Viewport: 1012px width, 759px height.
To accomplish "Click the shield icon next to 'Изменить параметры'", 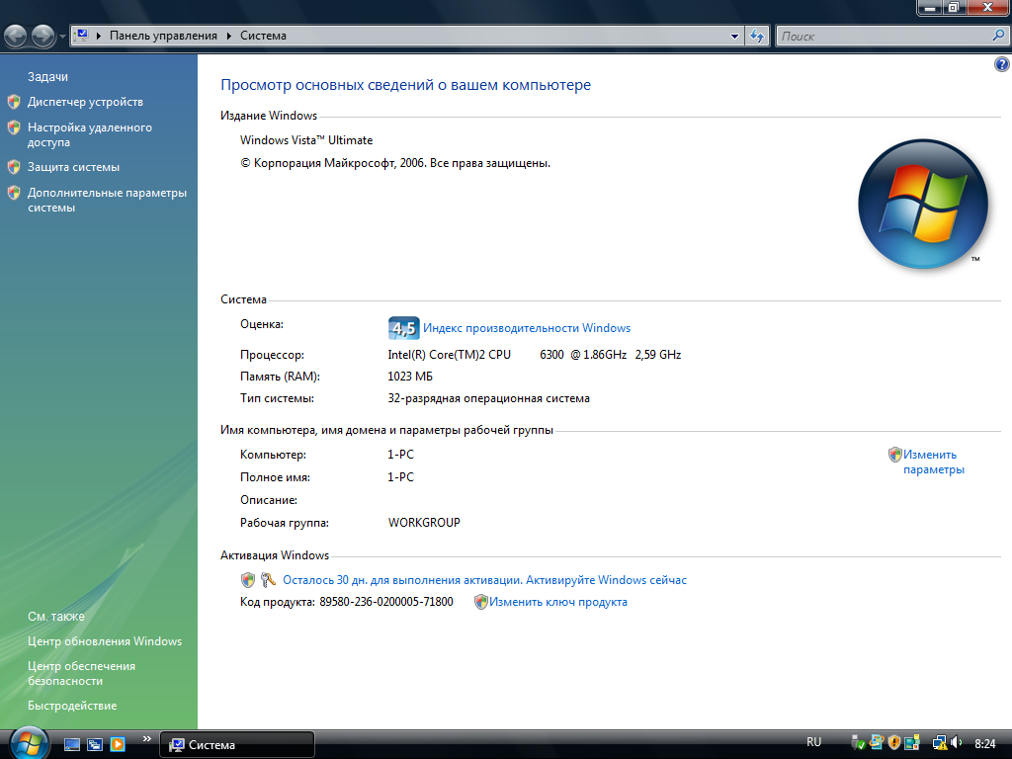I will click(895, 455).
